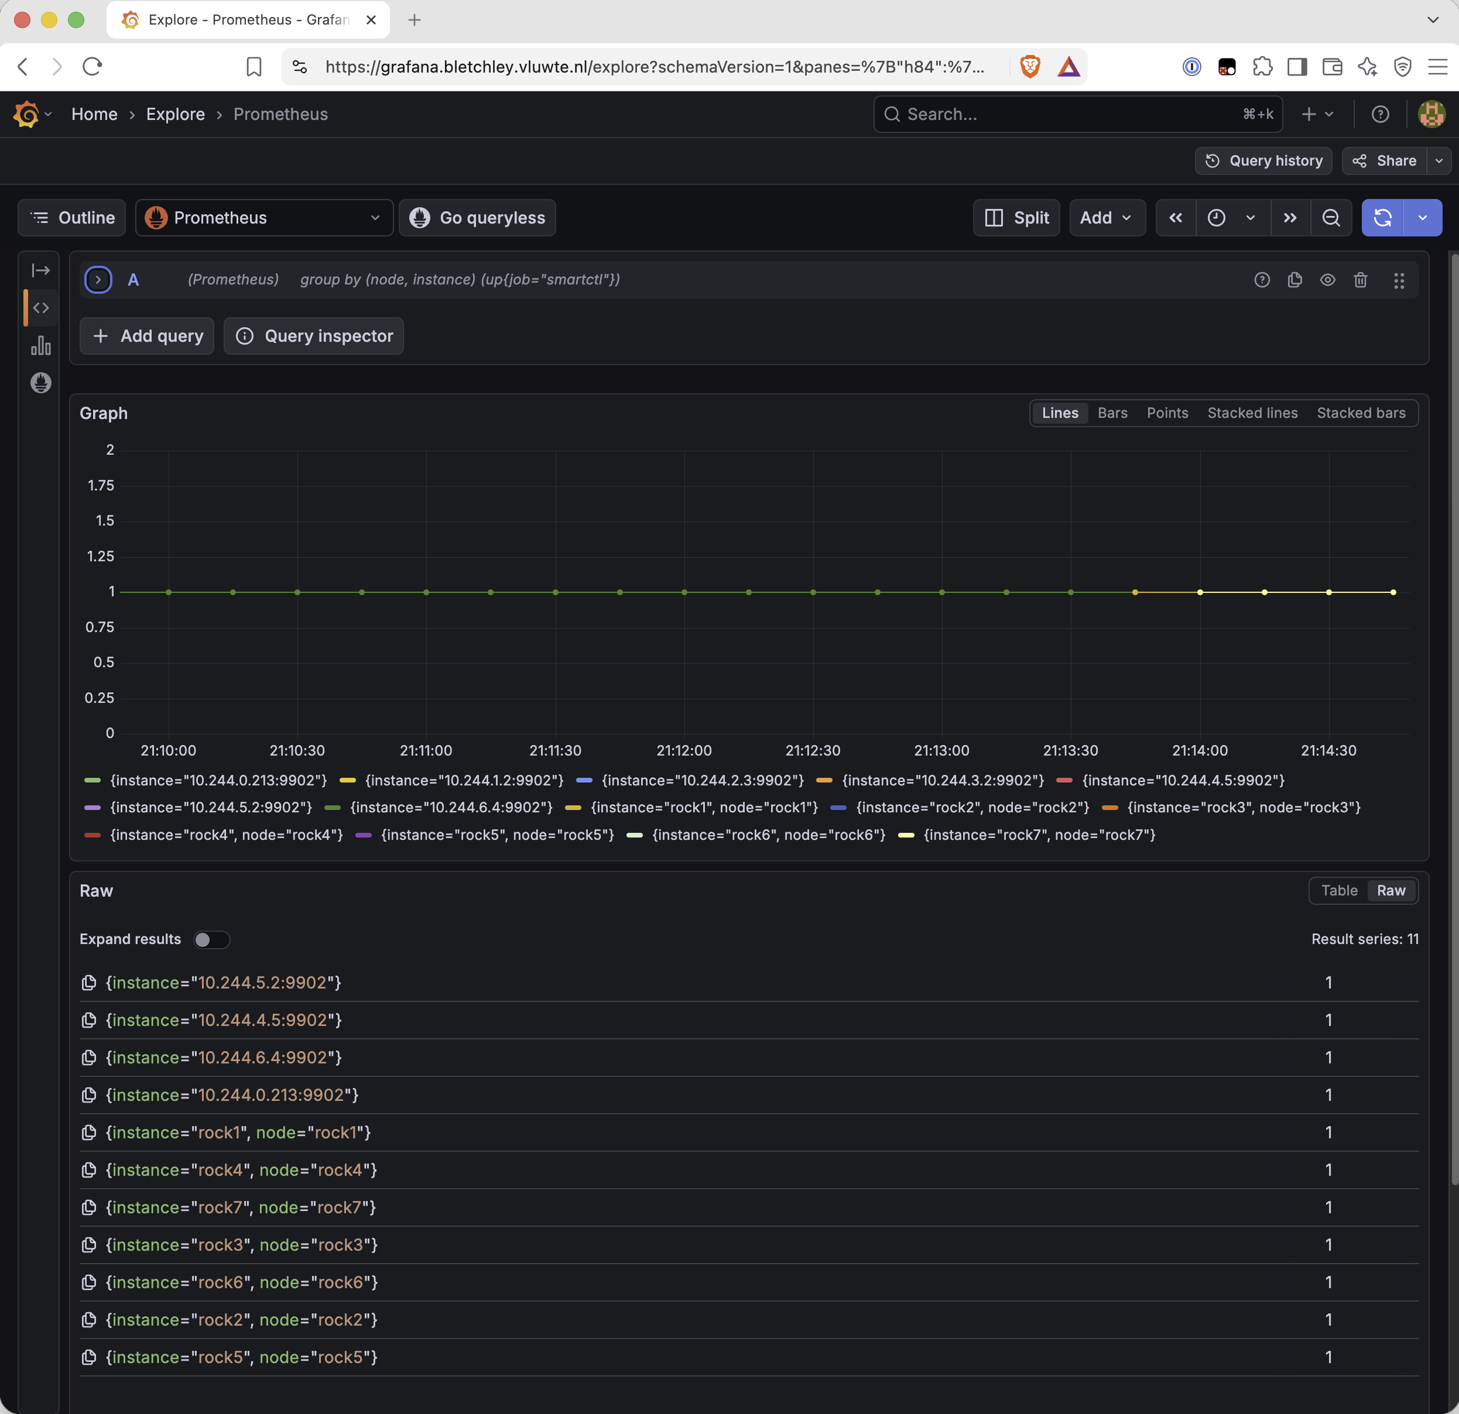Duplicate query A with copy icon

(x=1294, y=280)
